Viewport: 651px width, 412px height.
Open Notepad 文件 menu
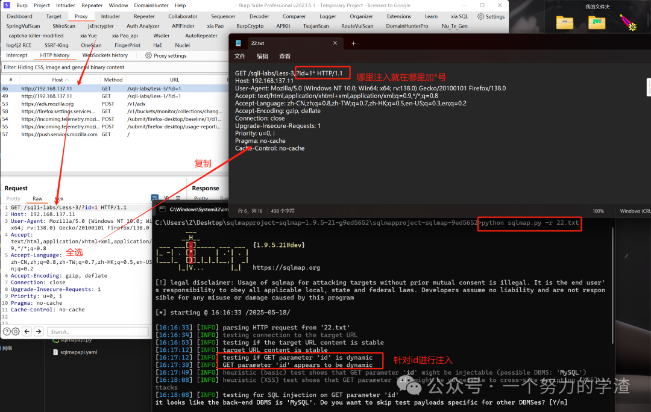(240, 57)
